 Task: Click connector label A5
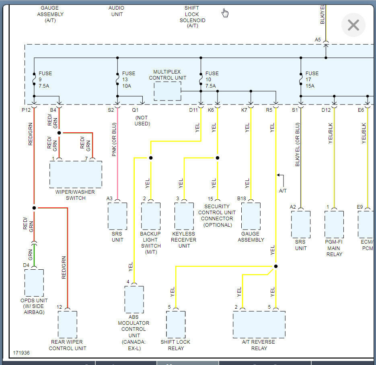[x=318, y=39]
